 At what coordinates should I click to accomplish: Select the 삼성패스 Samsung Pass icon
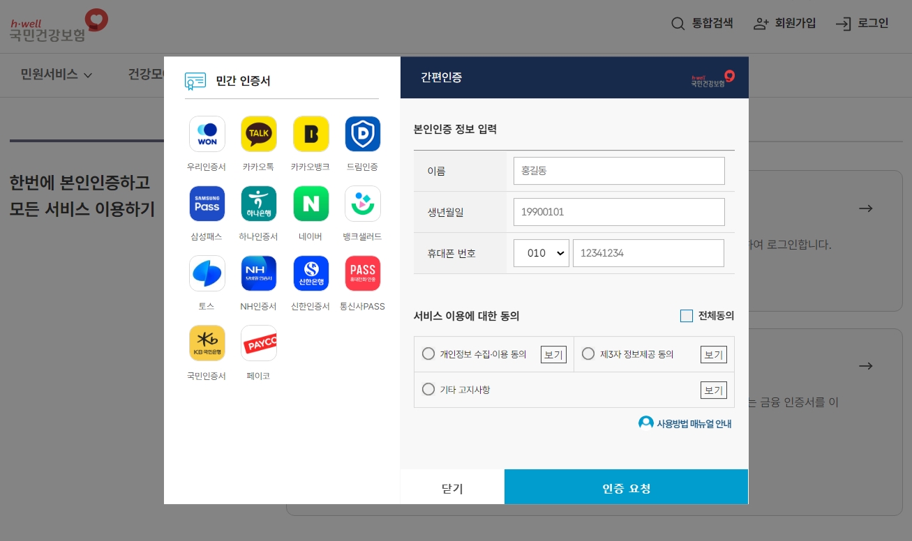coord(207,204)
